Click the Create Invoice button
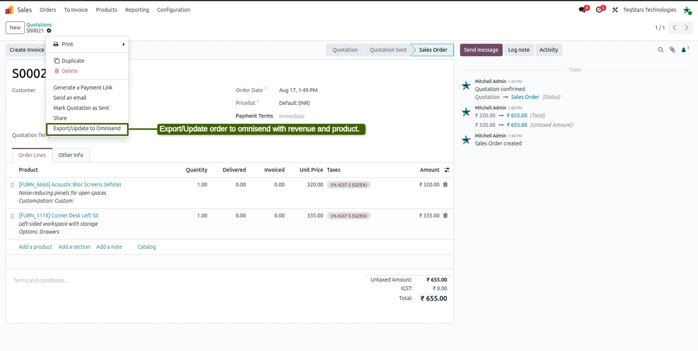The image size is (698, 351). pos(27,50)
